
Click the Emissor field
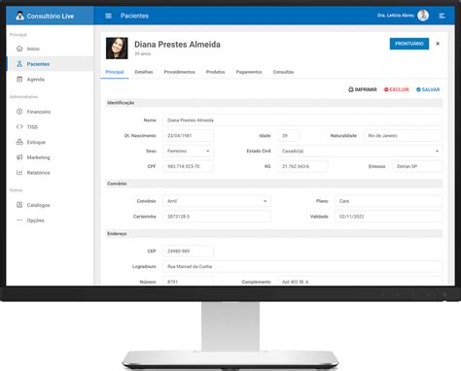pos(417,166)
